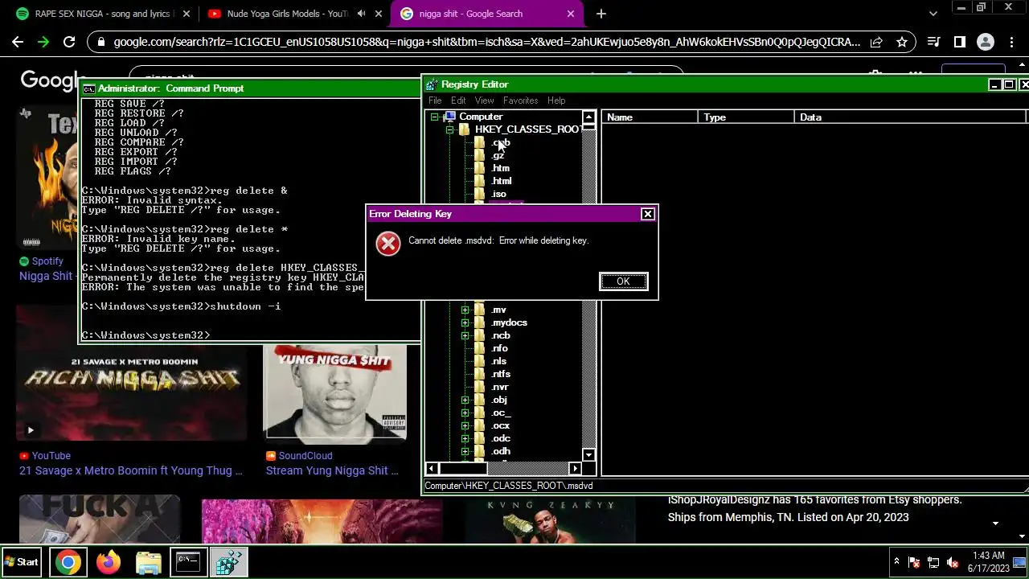Go forward in Chrome

[43, 42]
